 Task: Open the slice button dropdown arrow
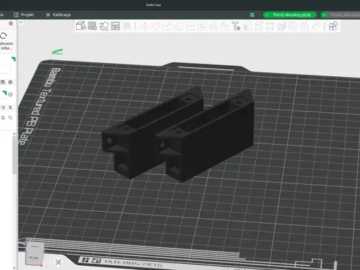pos(267,15)
